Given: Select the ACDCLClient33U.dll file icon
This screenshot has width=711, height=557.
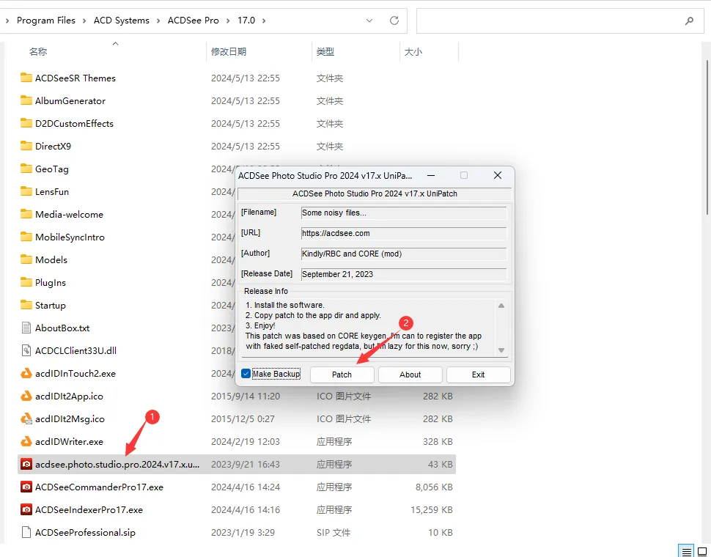Looking at the screenshot, I should 26,350.
